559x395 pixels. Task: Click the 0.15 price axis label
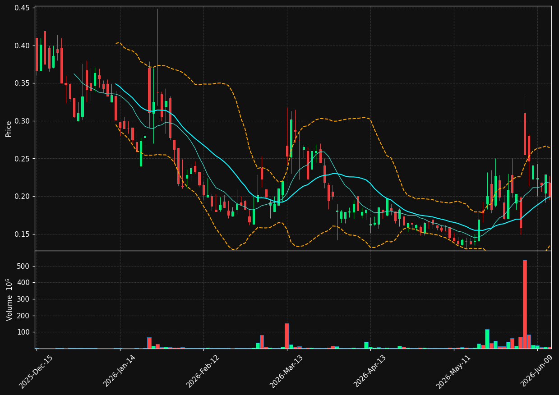23,234
